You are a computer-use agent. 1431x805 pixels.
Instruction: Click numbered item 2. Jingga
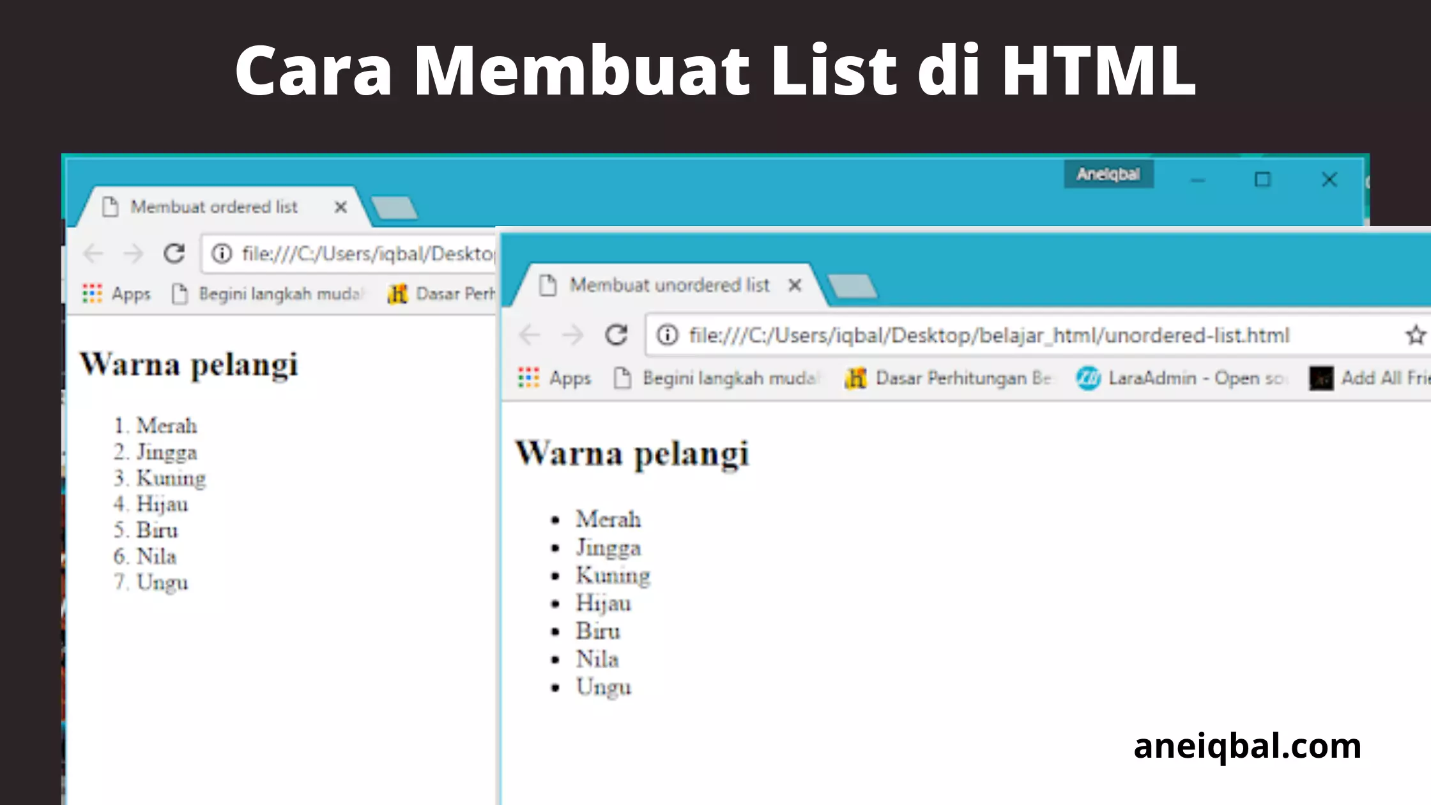click(155, 452)
